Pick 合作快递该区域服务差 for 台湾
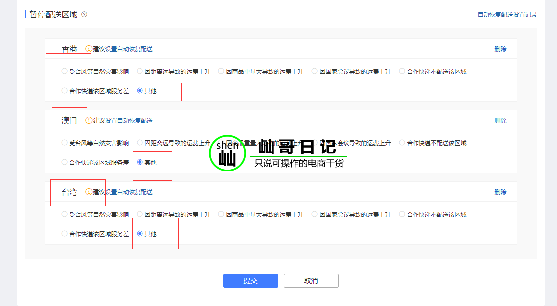557x306 pixels. coord(64,234)
